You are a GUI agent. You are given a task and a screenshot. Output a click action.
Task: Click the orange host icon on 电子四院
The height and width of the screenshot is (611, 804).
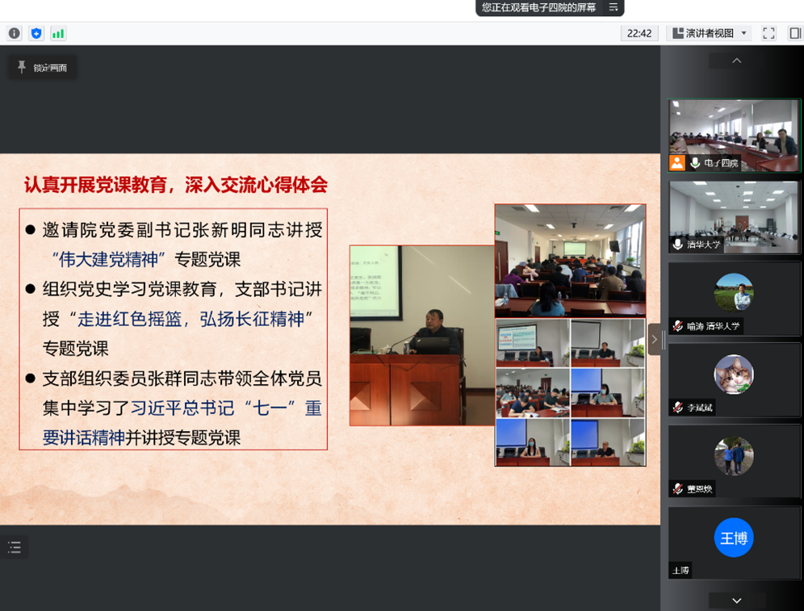point(676,163)
